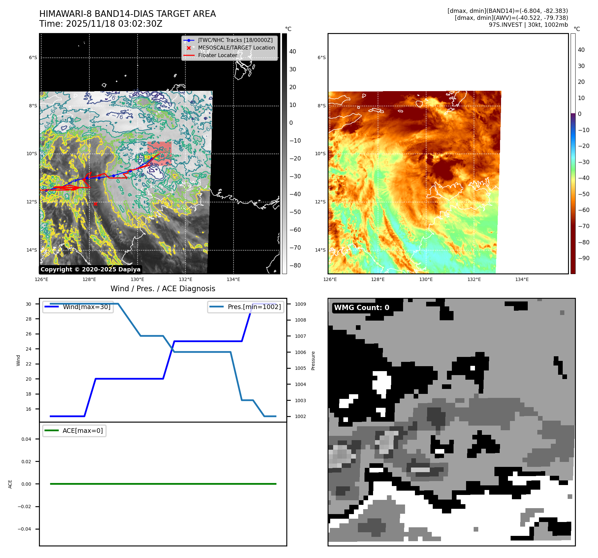Click the red Floater Locater line sample in legend
Viewport: 598px width, 558px height.
click(189, 55)
